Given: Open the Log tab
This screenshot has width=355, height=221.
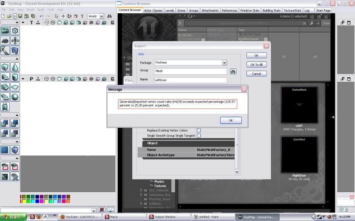Looking at the screenshot, I should tap(307, 10).
